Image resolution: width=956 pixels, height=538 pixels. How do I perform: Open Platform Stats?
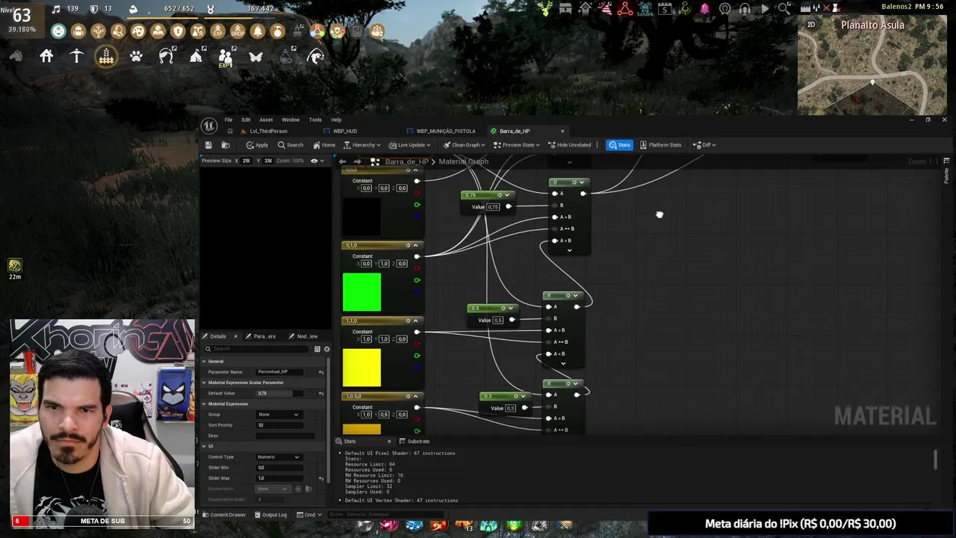659,145
